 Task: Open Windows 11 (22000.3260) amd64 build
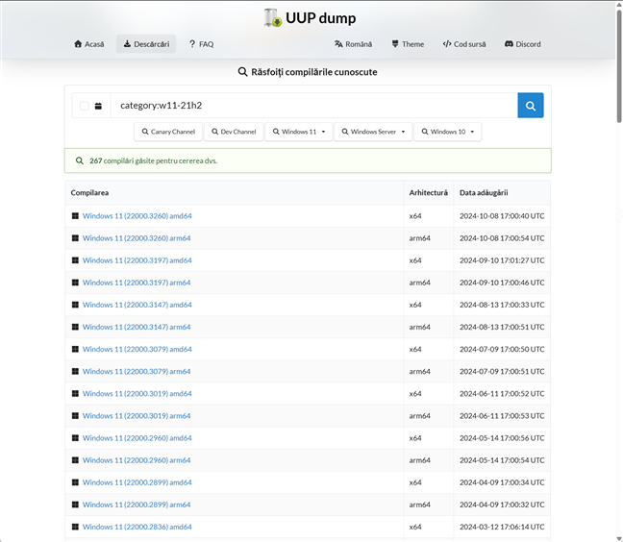(x=137, y=216)
